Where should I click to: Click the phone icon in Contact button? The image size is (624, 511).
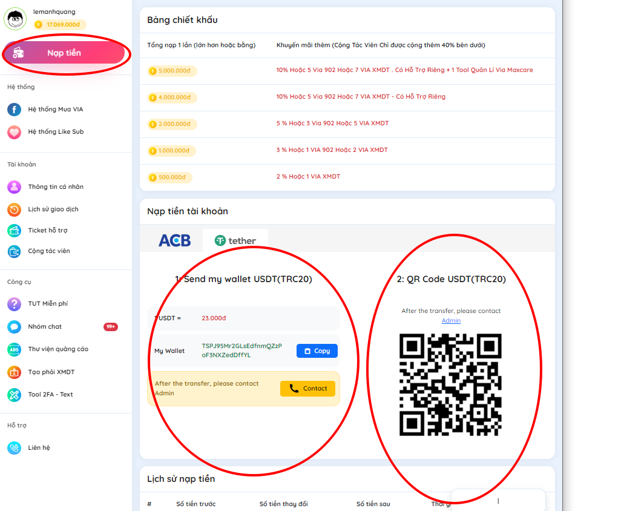(x=294, y=389)
